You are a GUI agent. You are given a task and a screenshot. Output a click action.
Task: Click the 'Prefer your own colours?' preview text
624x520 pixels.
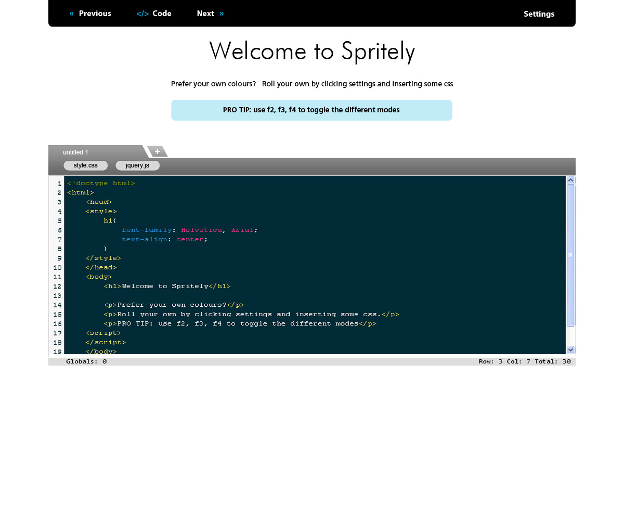(x=213, y=84)
